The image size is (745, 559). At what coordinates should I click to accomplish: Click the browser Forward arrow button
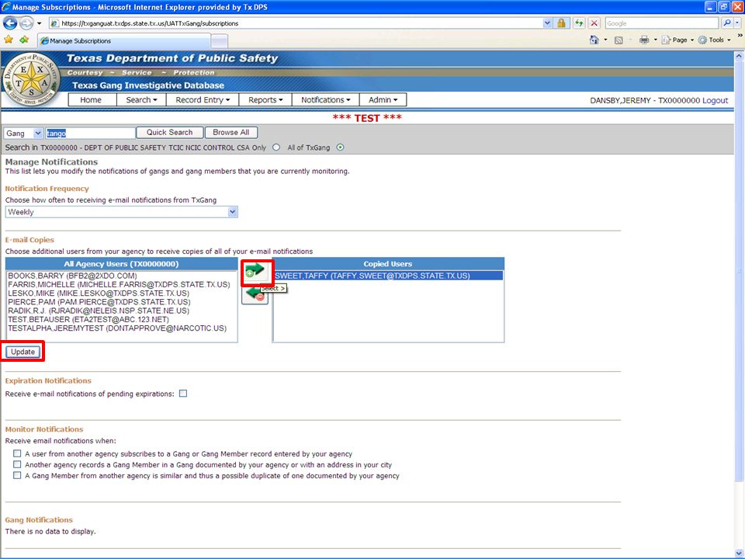click(26, 23)
